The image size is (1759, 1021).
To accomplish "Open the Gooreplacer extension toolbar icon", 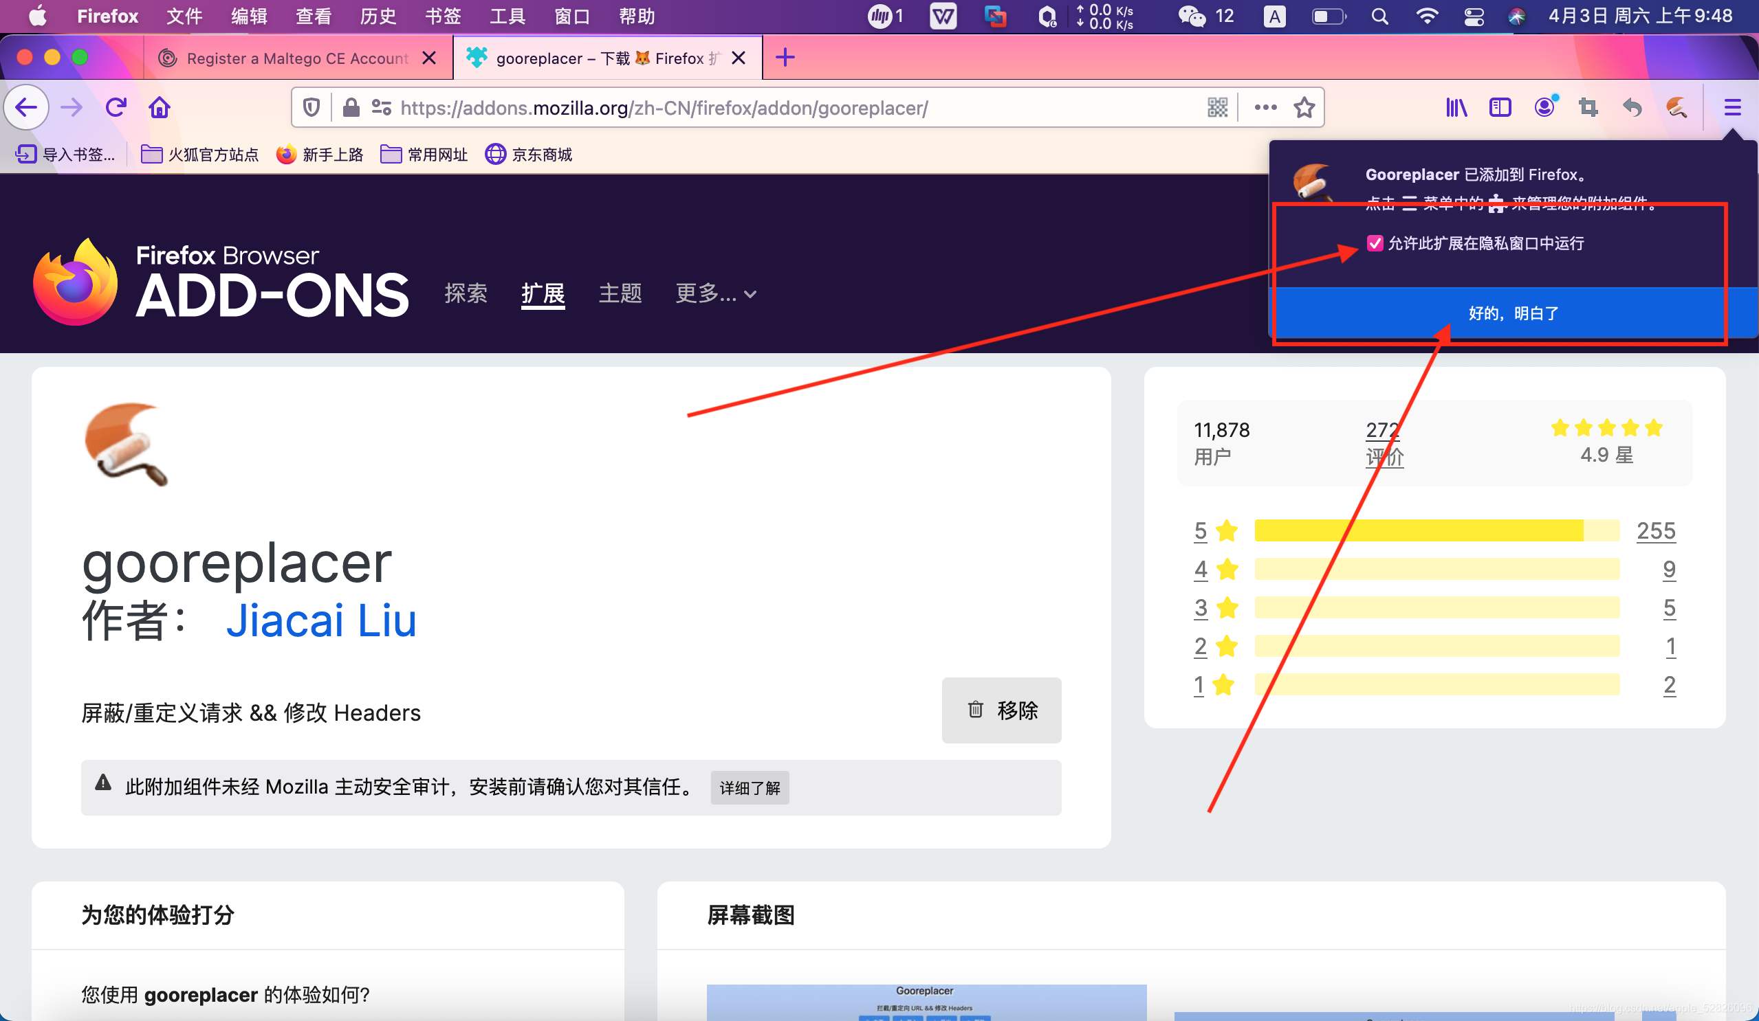I will pos(1676,107).
